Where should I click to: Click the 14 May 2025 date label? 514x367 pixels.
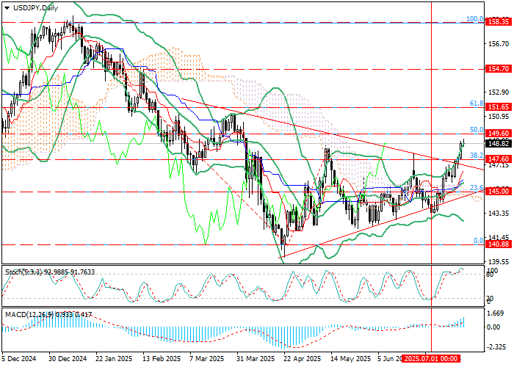coord(350,359)
